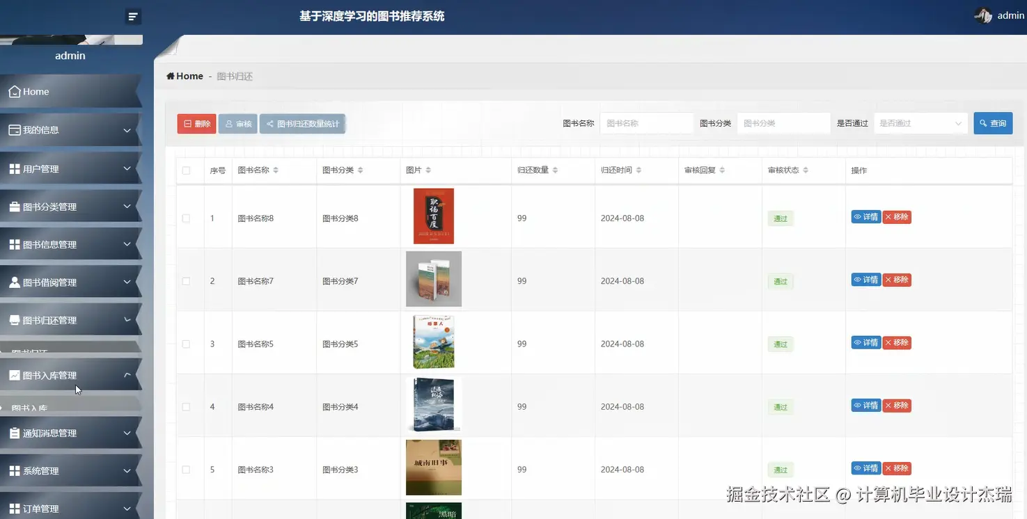Sort by 图书分类 column arrows
This screenshot has width=1027, height=519.
(360, 170)
